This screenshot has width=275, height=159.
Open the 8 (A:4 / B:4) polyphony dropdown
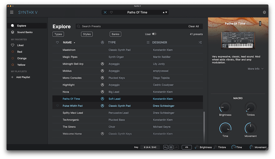[x=150, y=147]
